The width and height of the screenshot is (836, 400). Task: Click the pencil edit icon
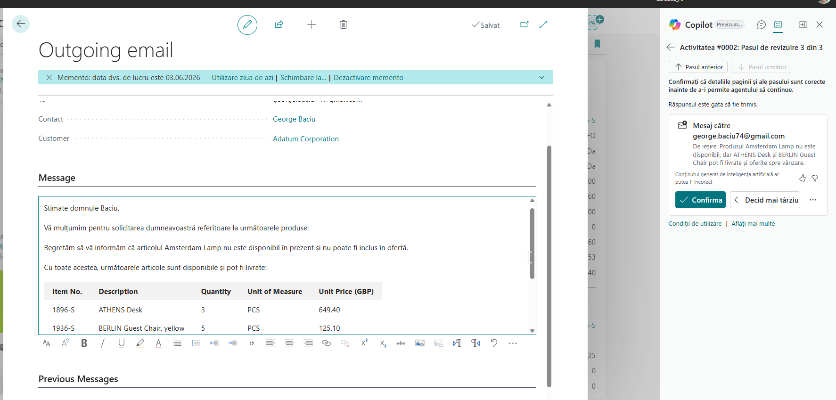247,25
